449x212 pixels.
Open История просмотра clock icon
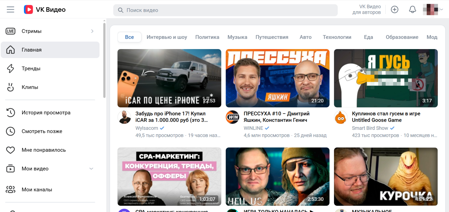[10, 113]
